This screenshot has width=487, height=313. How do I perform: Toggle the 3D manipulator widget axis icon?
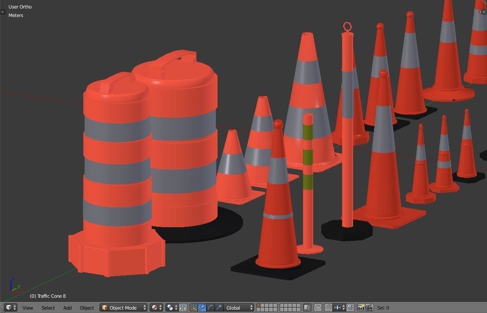click(x=194, y=307)
